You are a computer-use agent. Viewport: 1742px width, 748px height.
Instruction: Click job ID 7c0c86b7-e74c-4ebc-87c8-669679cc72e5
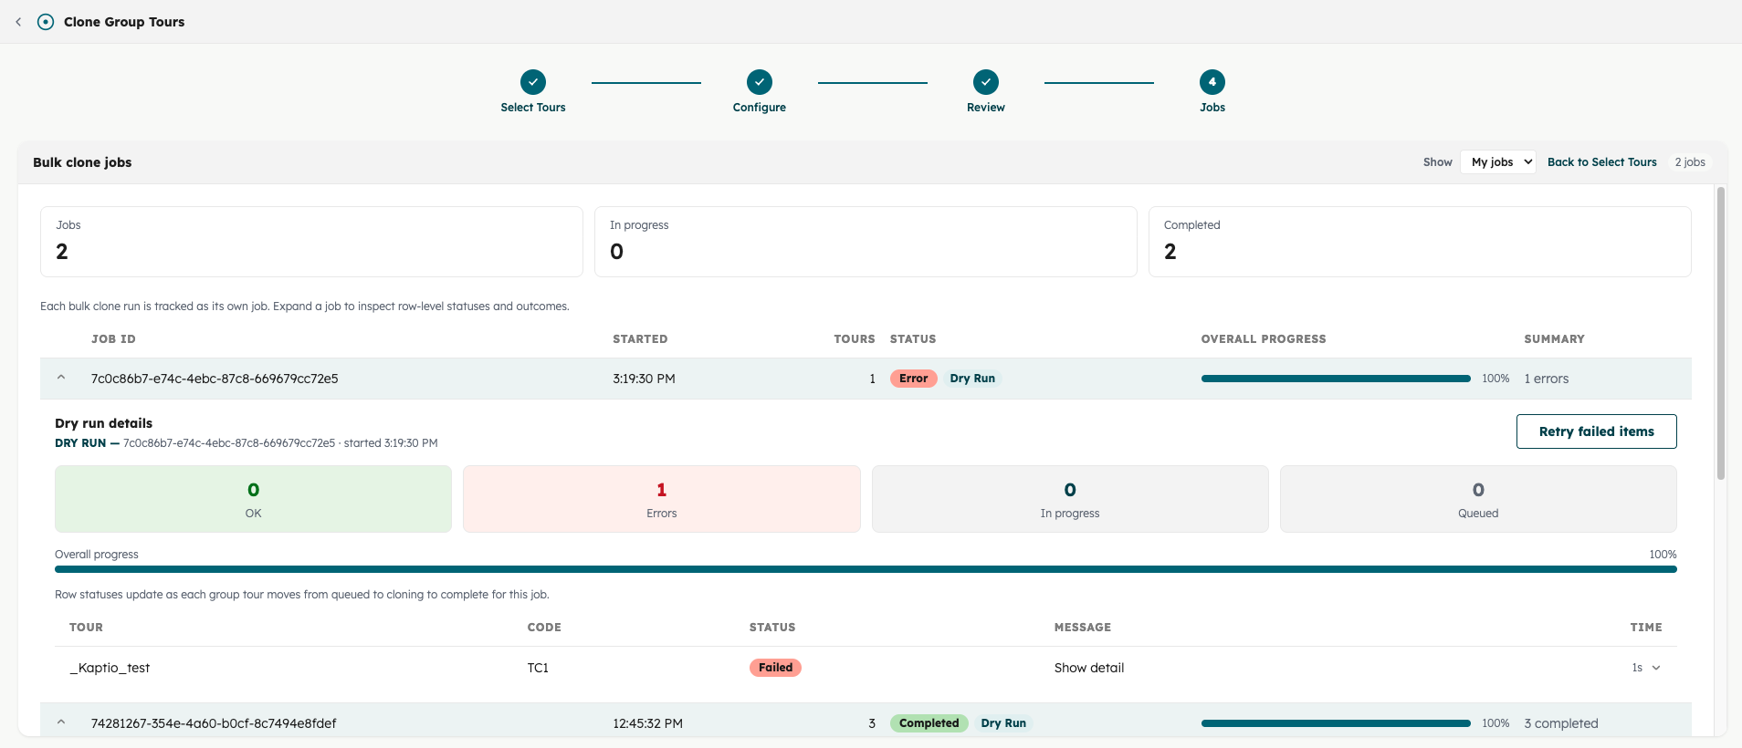point(215,379)
